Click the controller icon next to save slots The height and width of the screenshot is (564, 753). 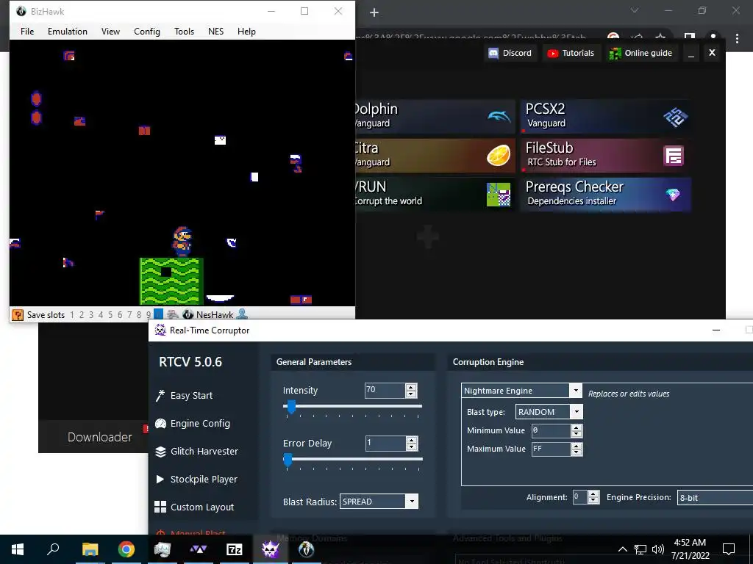(x=172, y=314)
